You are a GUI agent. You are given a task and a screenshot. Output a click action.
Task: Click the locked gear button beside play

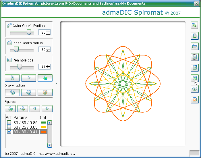point(45,78)
